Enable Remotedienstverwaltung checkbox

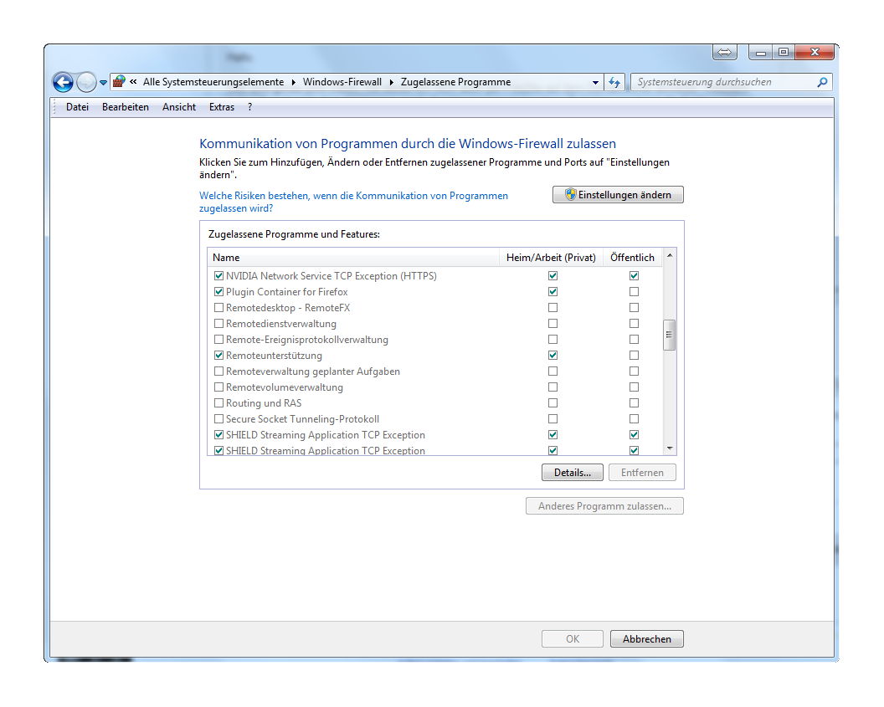coord(218,324)
